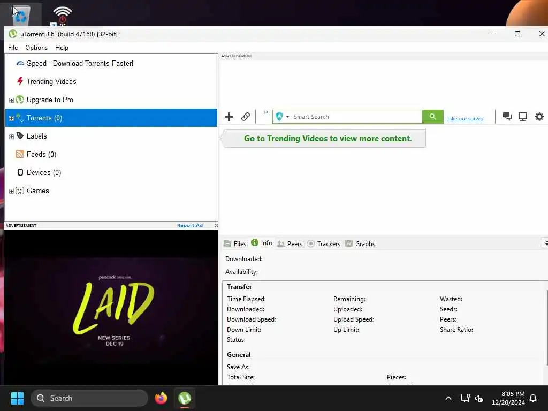
Task: Click the Recycle Bin desktop icon
Action: tap(21, 14)
